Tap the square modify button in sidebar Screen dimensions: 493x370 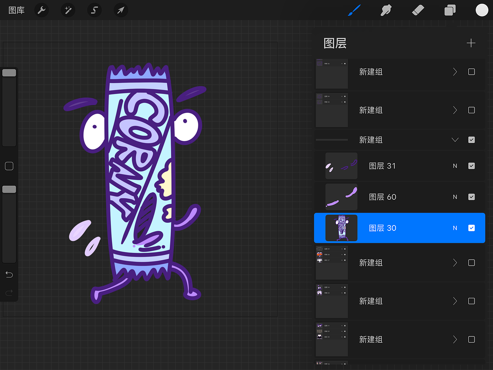[x=9, y=166]
